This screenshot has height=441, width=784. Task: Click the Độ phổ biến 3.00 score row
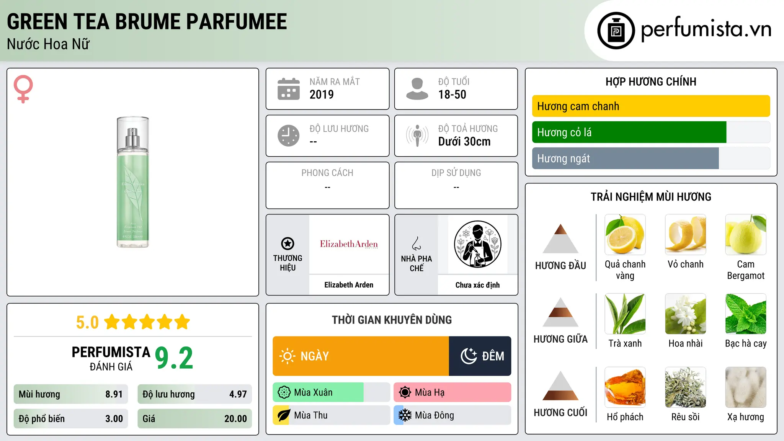(71, 419)
